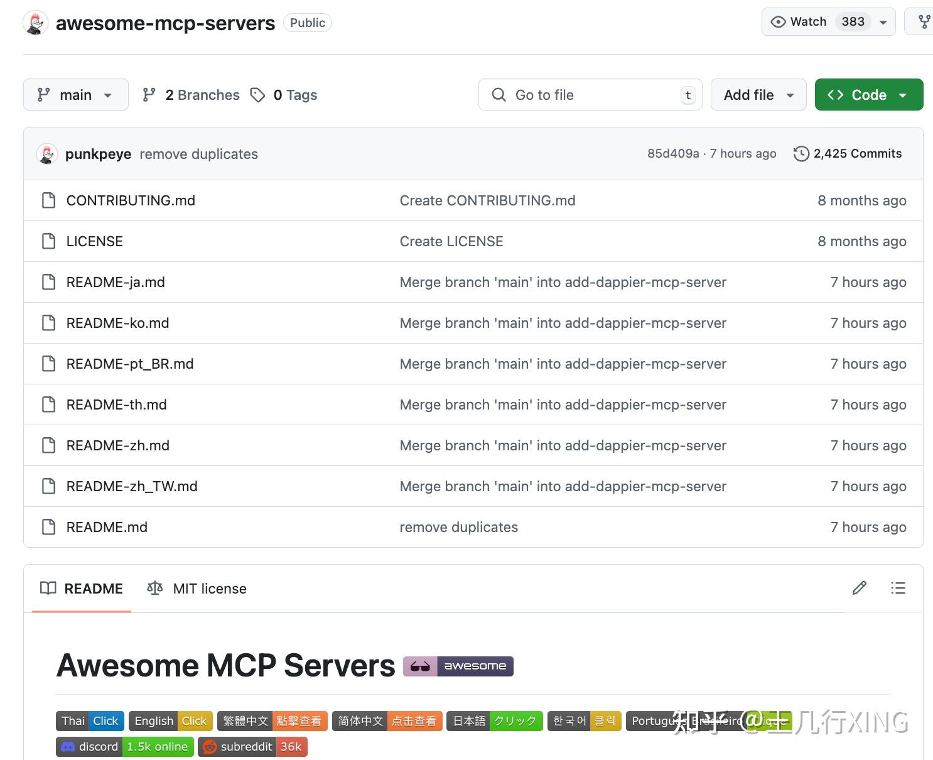Click the magnifier icon in Go to file
Screen dimensions: 933x760
498,95
